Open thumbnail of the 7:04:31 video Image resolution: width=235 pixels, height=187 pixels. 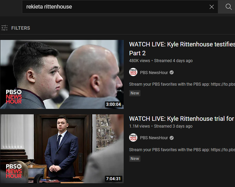(62, 149)
